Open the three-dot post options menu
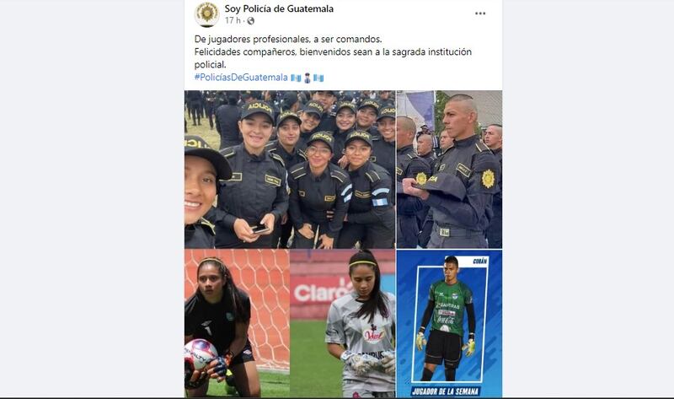This screenshot has width=674, height=399. coord(480,13)
